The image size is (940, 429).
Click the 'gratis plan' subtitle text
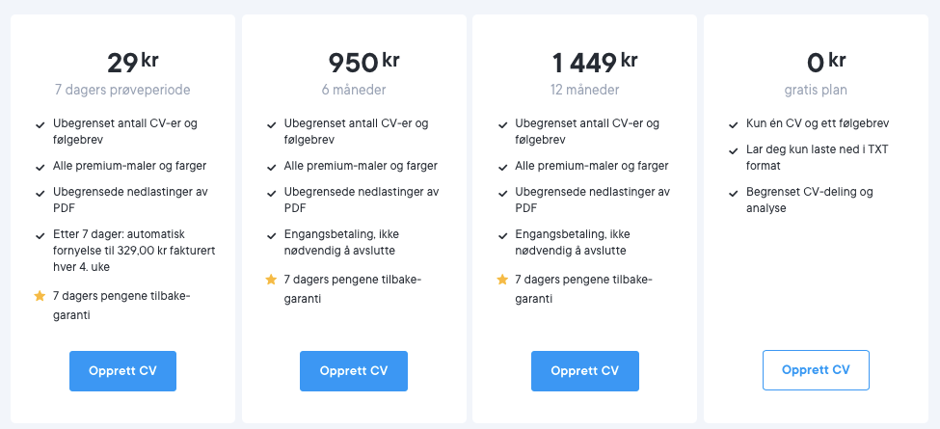[816, 90]
